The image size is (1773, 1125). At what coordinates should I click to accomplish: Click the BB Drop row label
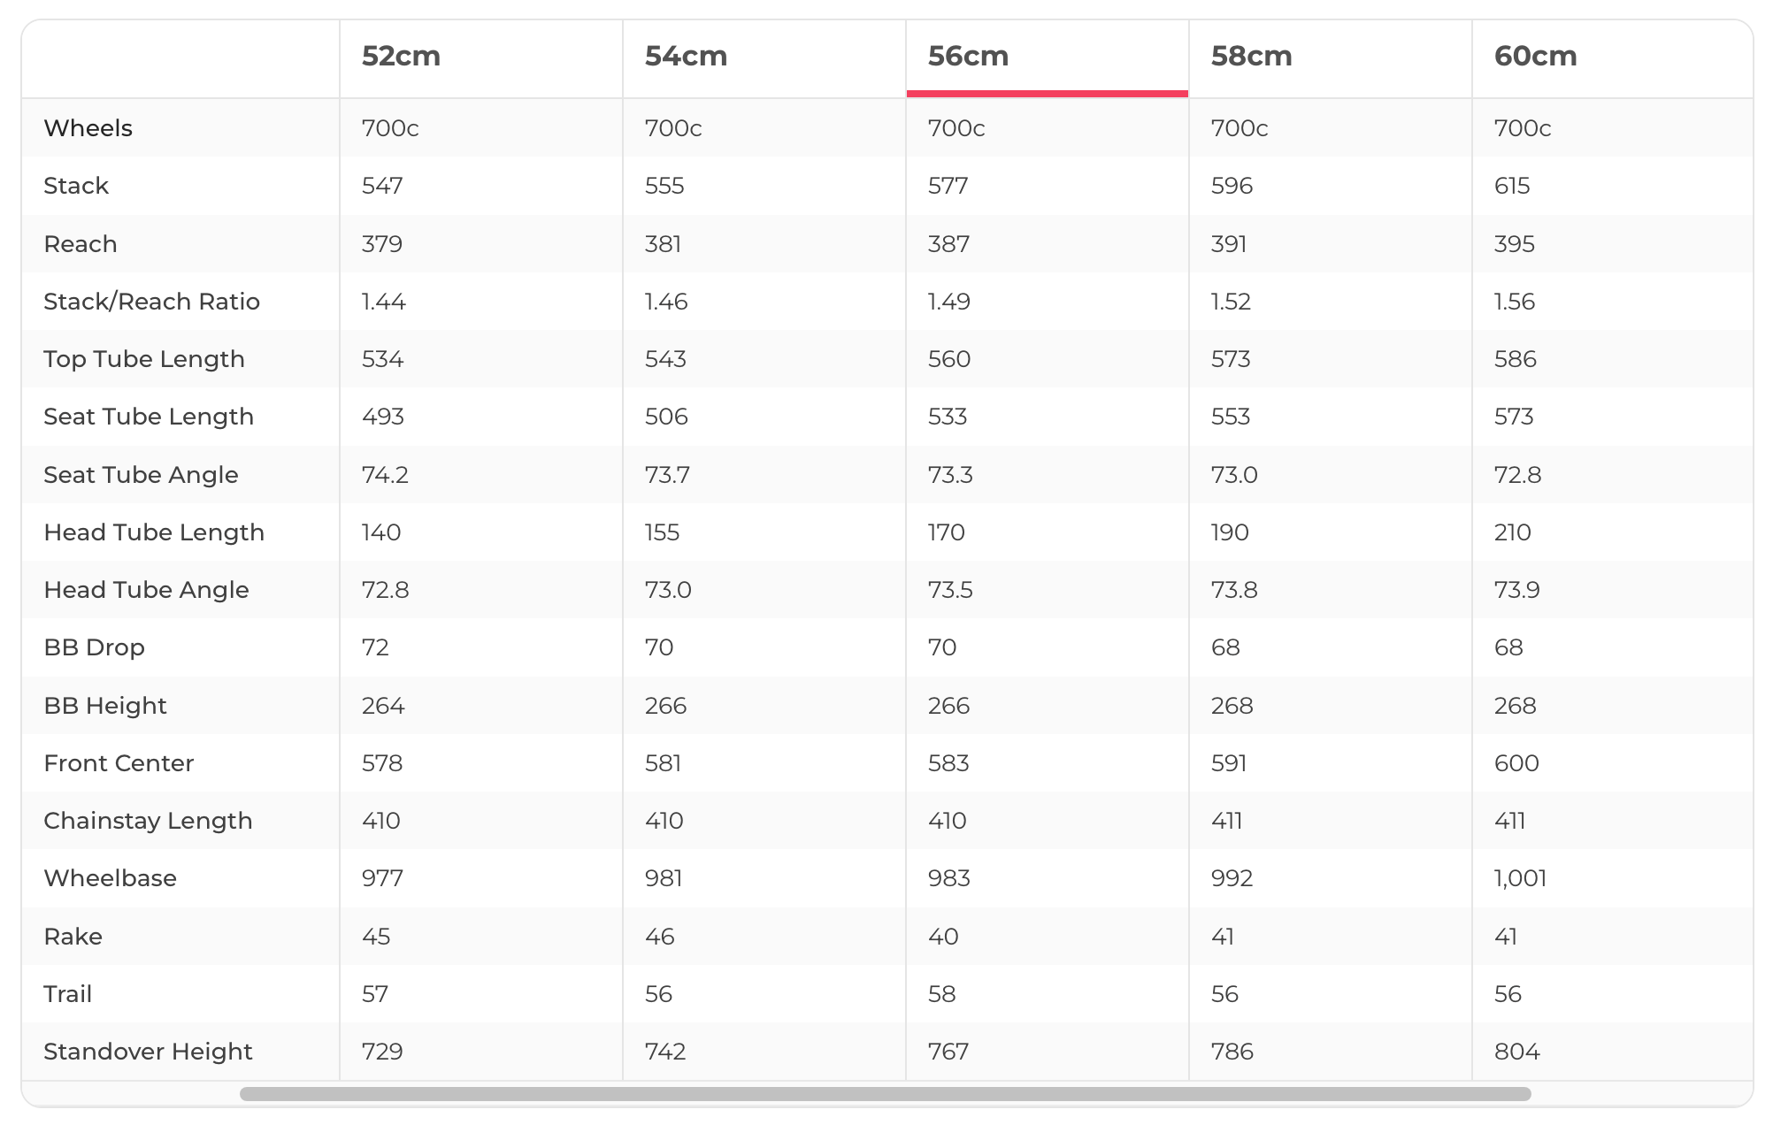click(x=94, y=647)
